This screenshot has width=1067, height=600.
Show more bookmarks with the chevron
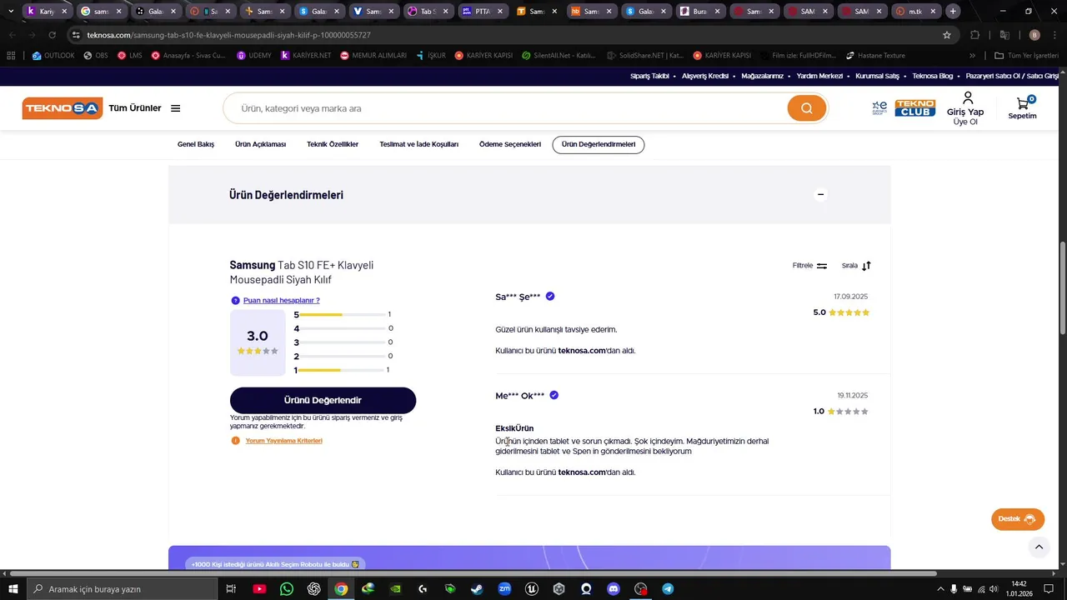pos(972,56)
